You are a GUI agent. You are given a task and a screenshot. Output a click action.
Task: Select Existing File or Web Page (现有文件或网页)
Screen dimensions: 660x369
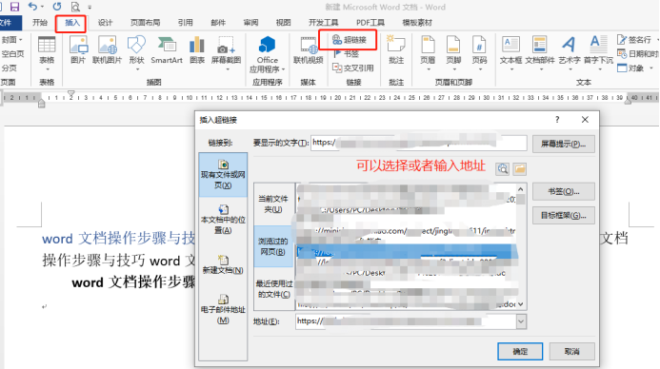point(223,174)
